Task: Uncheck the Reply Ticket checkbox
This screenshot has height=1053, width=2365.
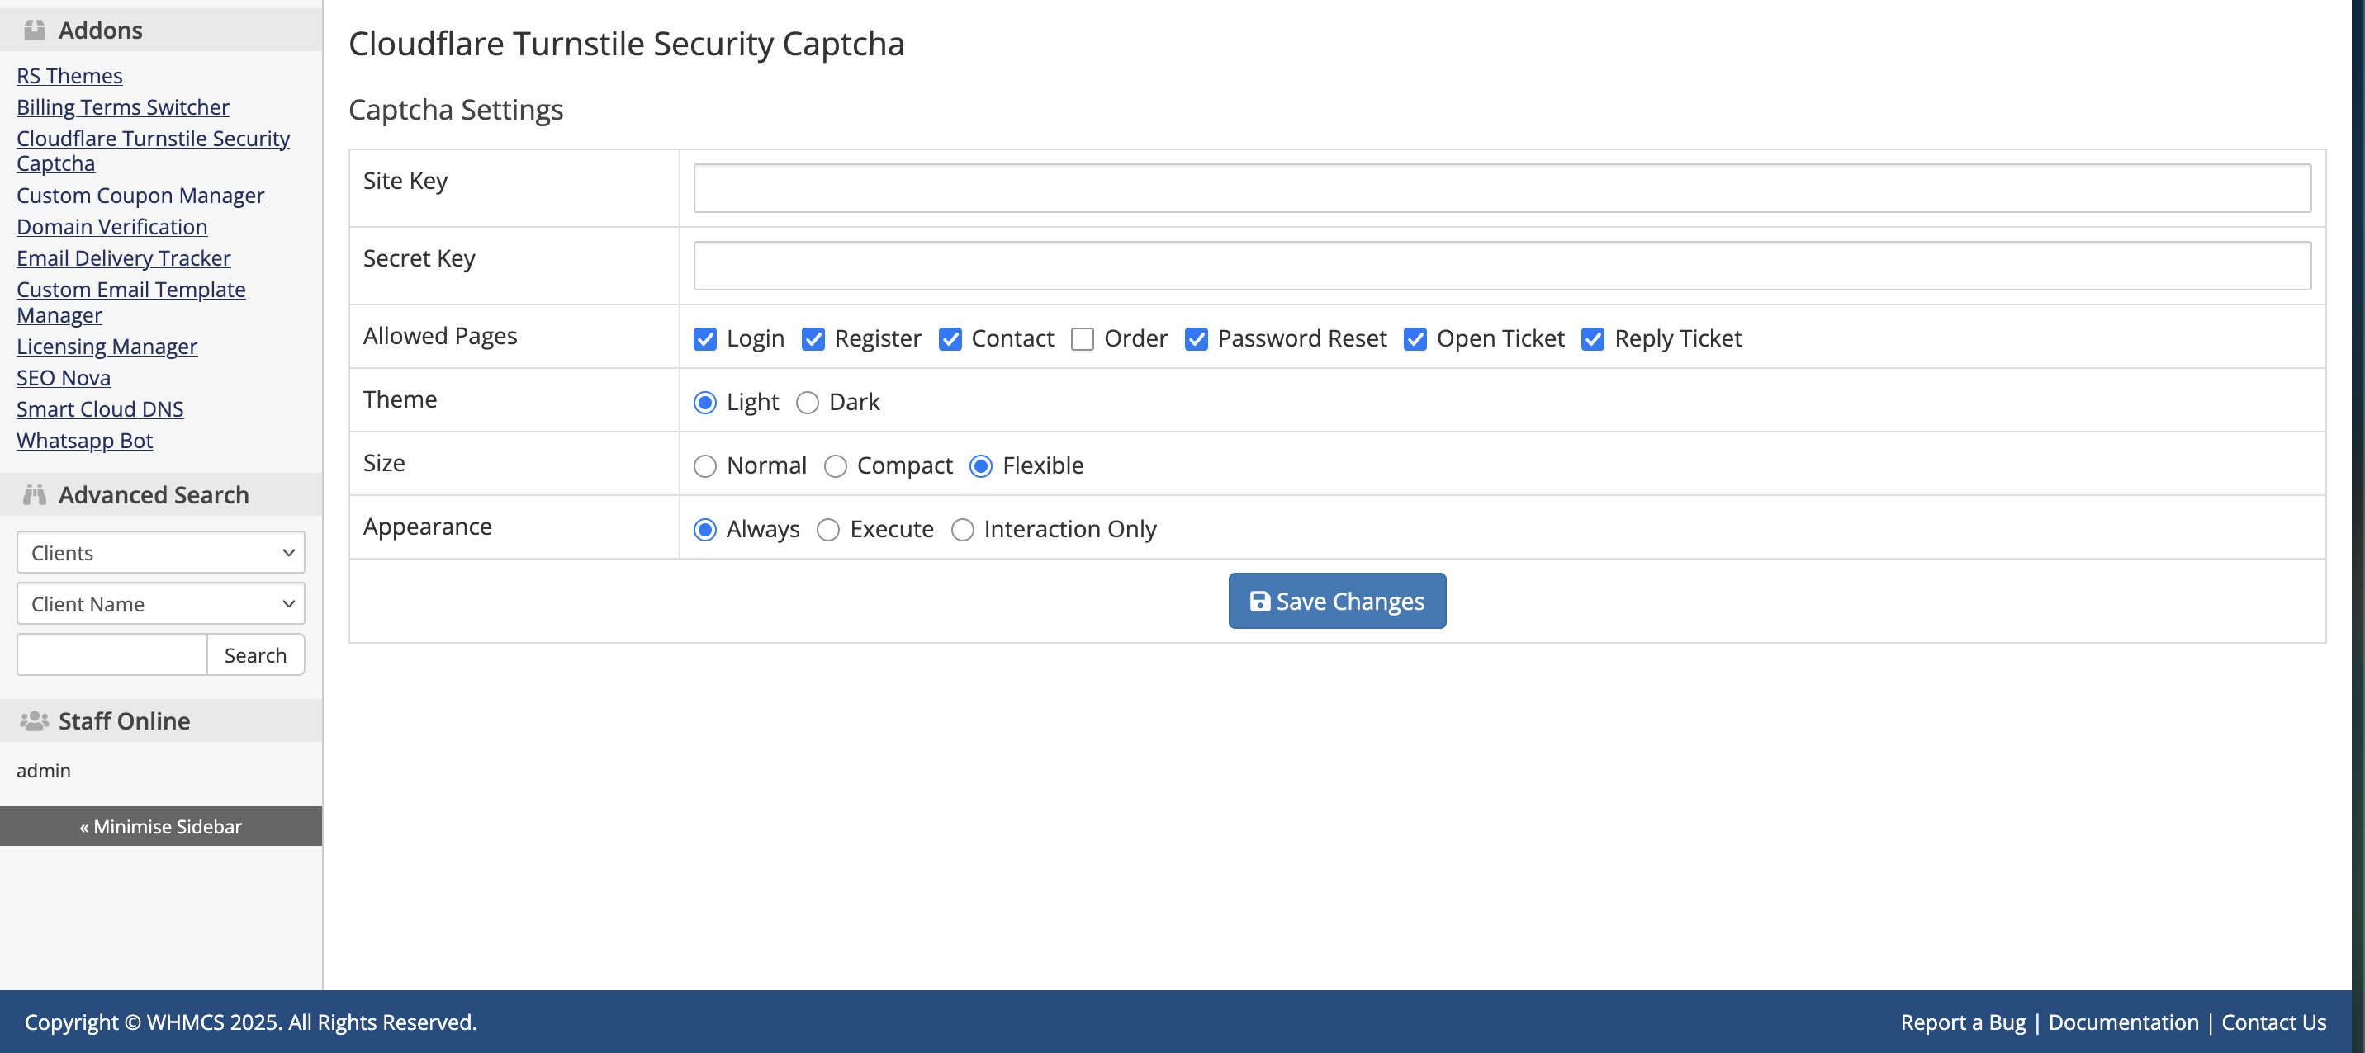Action: (1593, 339)
